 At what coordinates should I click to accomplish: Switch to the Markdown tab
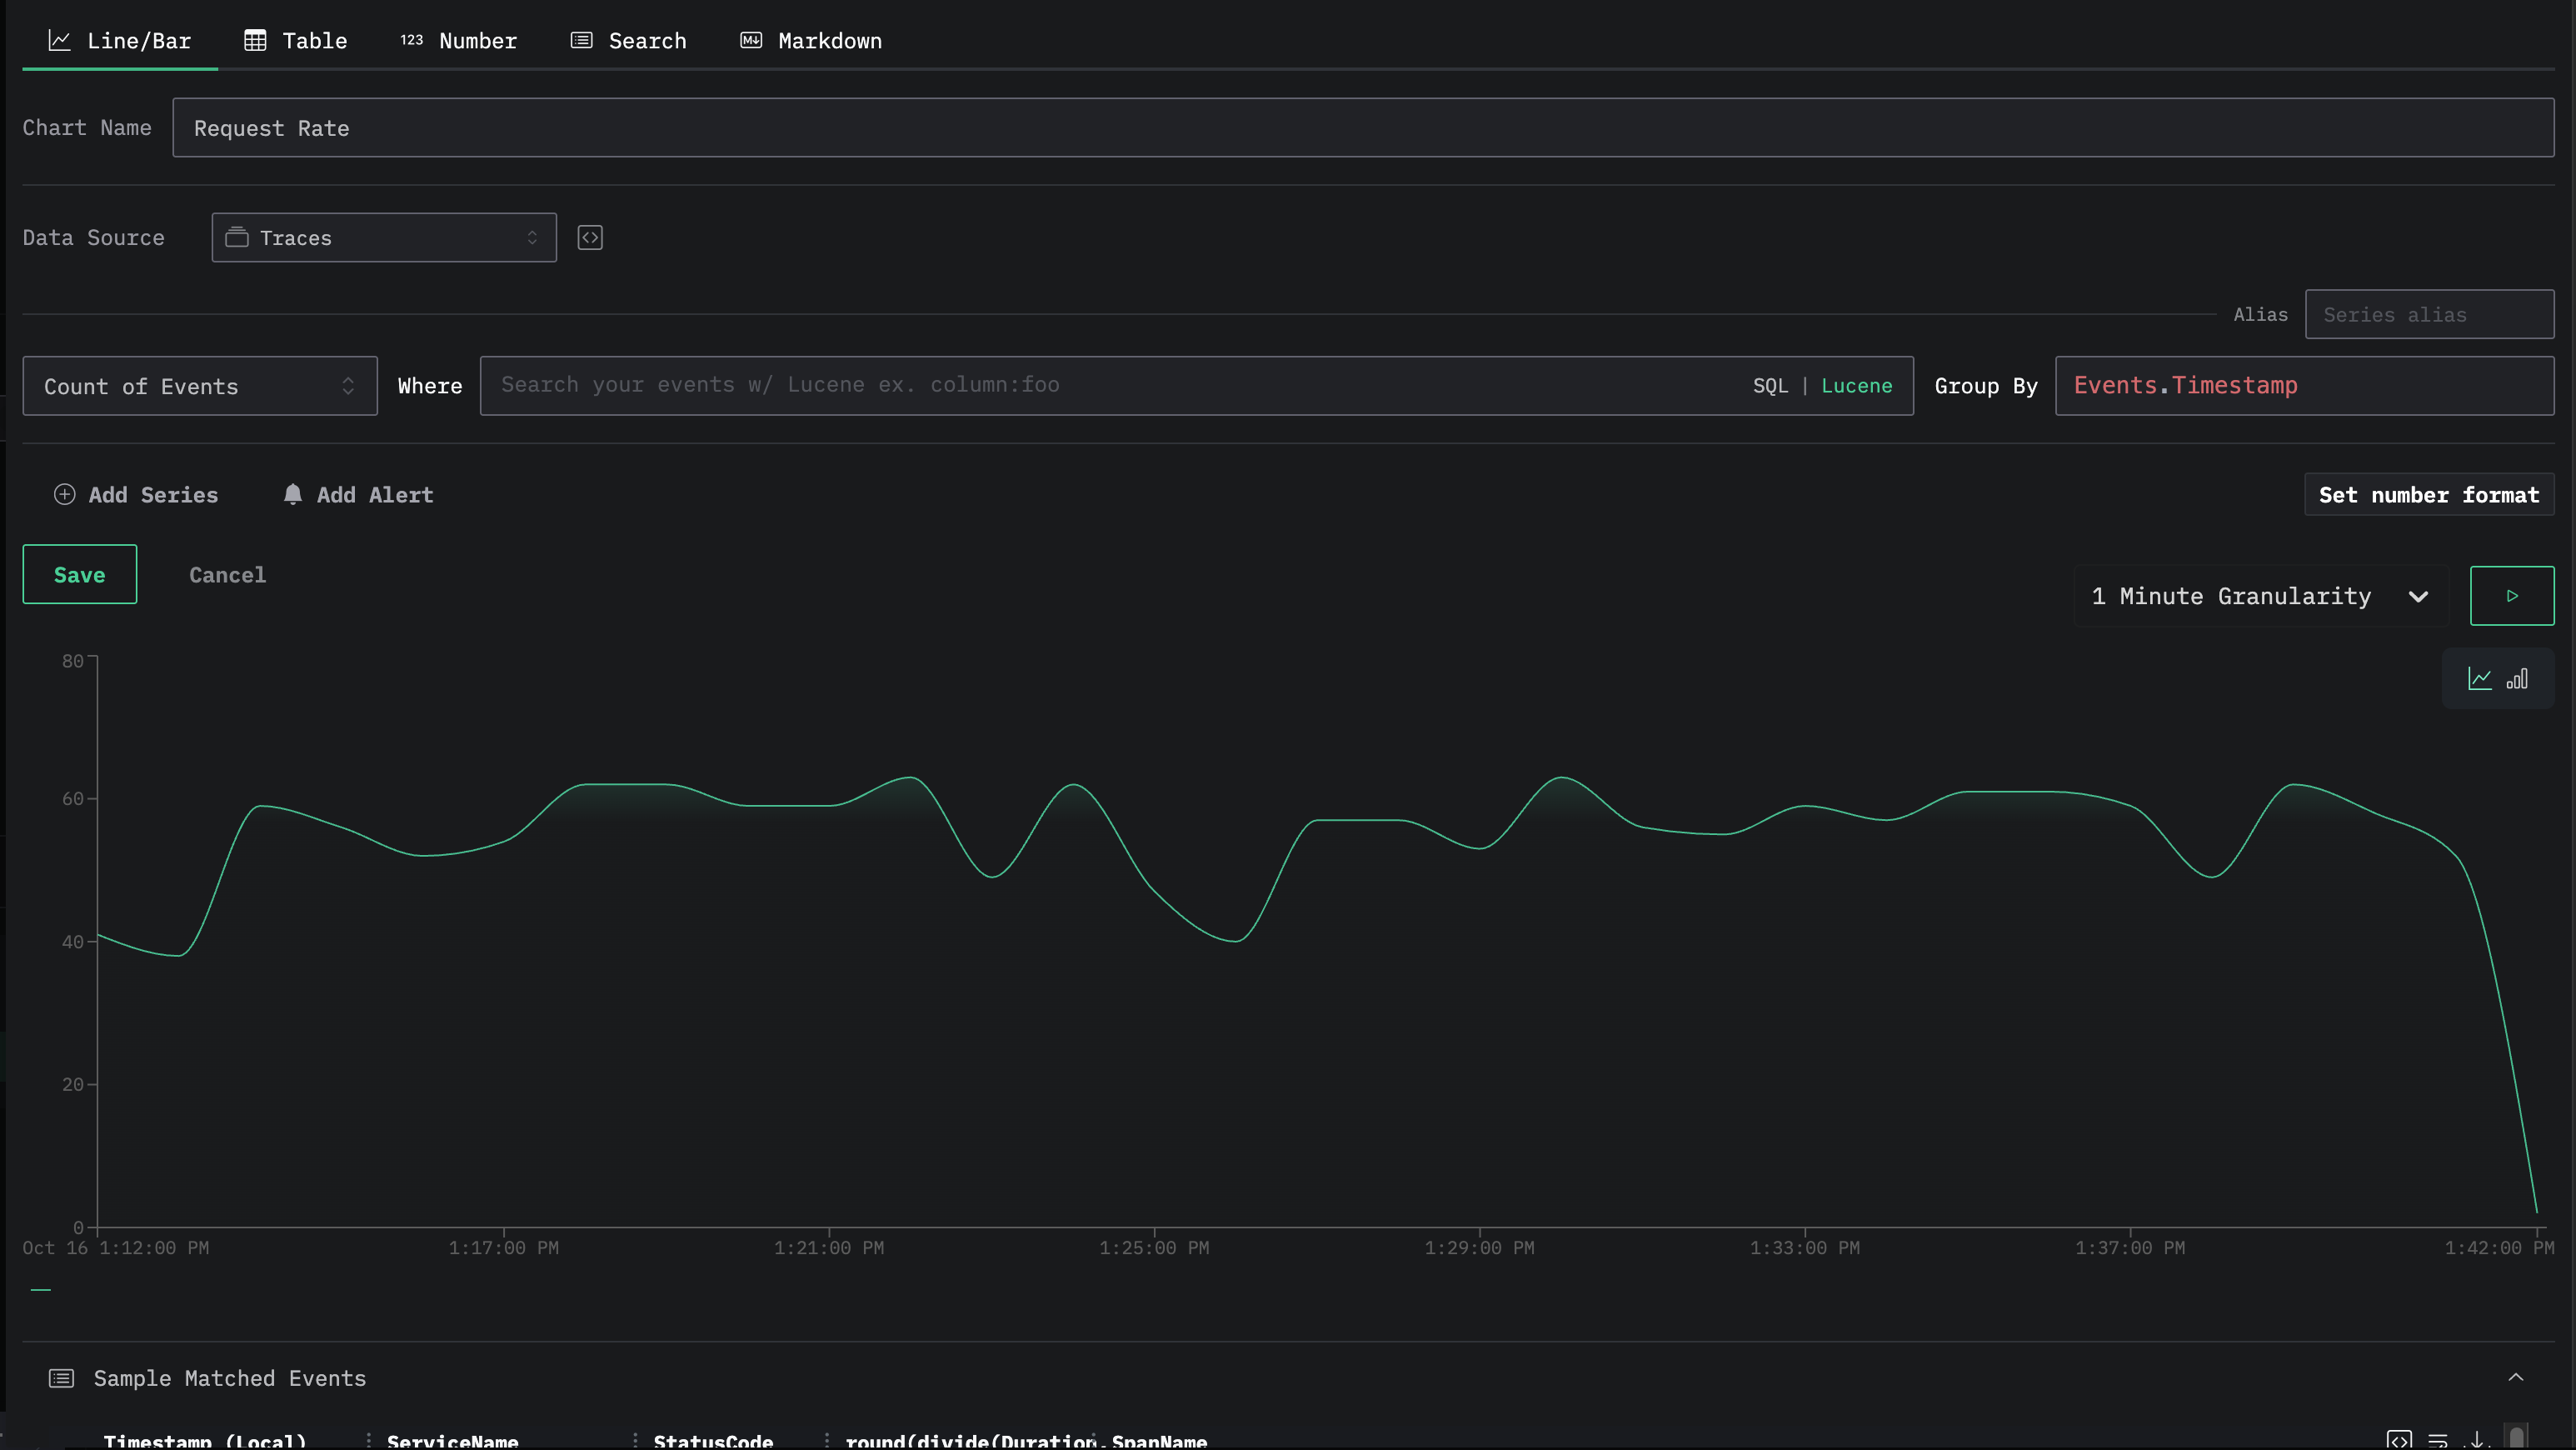tap(811, 41)
